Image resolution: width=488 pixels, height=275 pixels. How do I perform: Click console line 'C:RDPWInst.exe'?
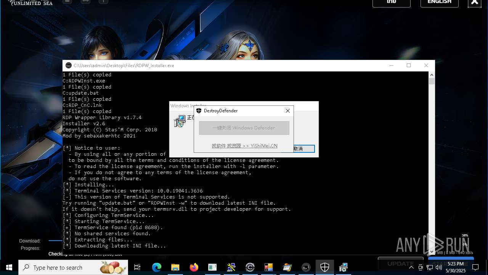pos(84,81)
